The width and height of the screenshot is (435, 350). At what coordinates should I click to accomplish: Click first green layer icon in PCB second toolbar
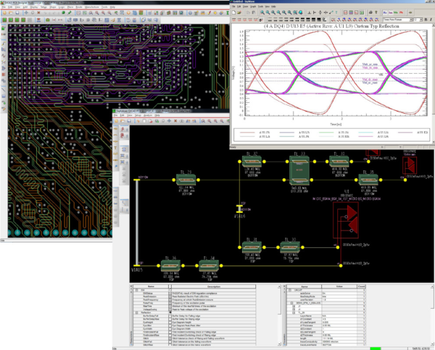tap(4, 20)
